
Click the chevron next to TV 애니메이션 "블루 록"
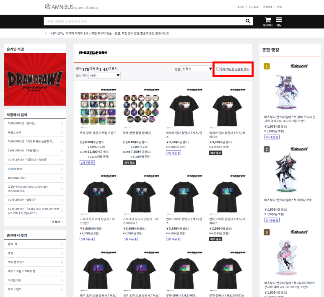click(62, 200)
